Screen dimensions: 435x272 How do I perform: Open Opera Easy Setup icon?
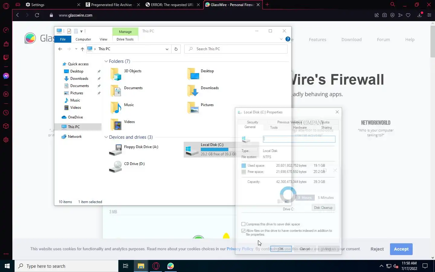pos(429,15)
